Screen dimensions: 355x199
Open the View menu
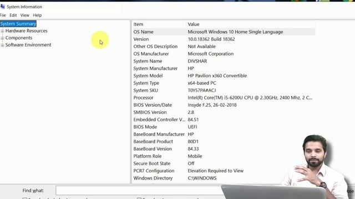point(24,15)
